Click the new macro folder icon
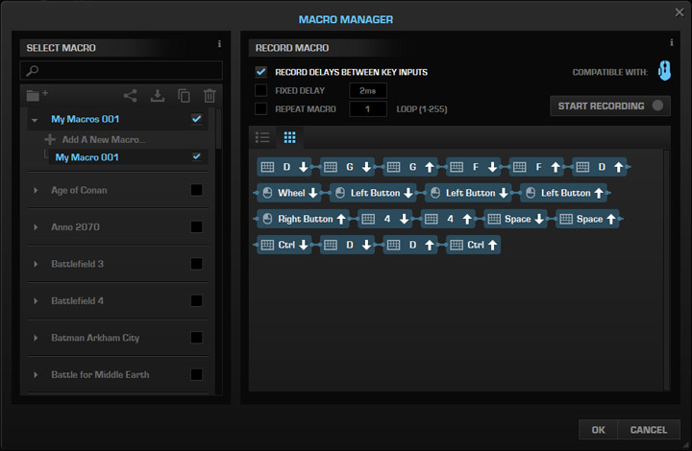The height and width of the screenshot is (451, 692). click(37, 95)
